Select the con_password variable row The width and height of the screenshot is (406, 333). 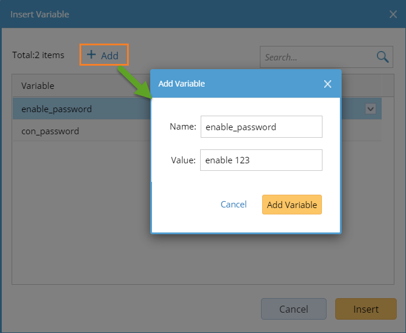pyautogui.click(x=81, y=131)
